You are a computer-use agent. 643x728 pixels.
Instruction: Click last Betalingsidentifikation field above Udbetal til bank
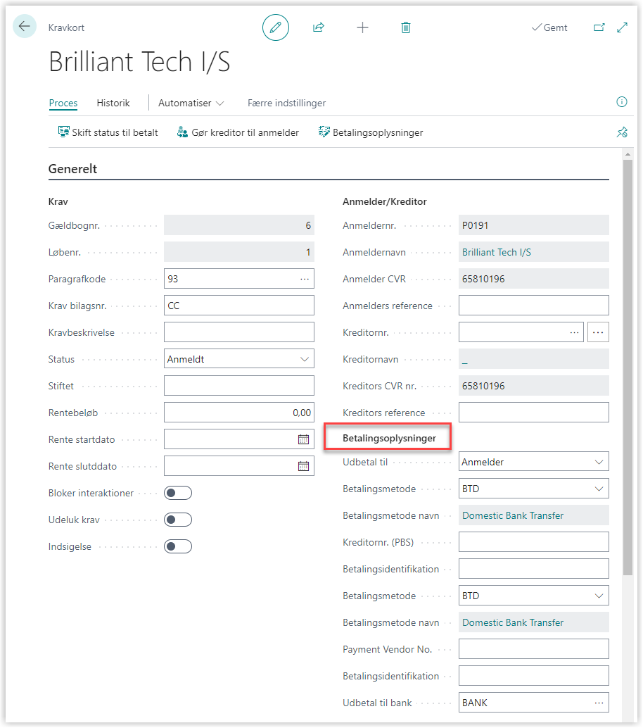point(533,676)
